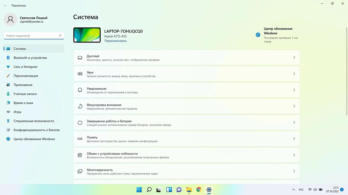Click the Bluetooth icon in the sidebar
Screen dimensions: 348x195
click(x=8, y=58)
